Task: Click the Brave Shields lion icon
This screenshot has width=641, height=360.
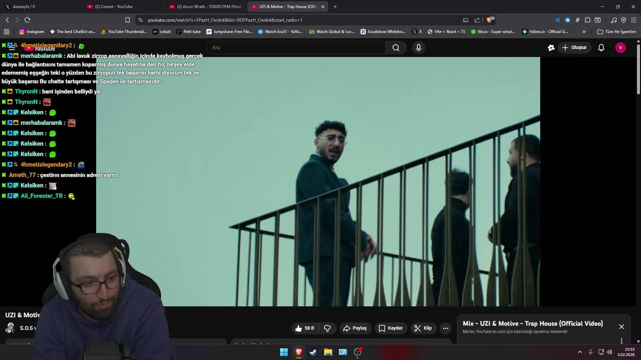Action: (x=490, y=20)
